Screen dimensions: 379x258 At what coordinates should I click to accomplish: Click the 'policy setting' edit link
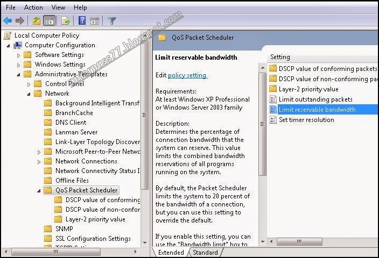tap(187, 75)
